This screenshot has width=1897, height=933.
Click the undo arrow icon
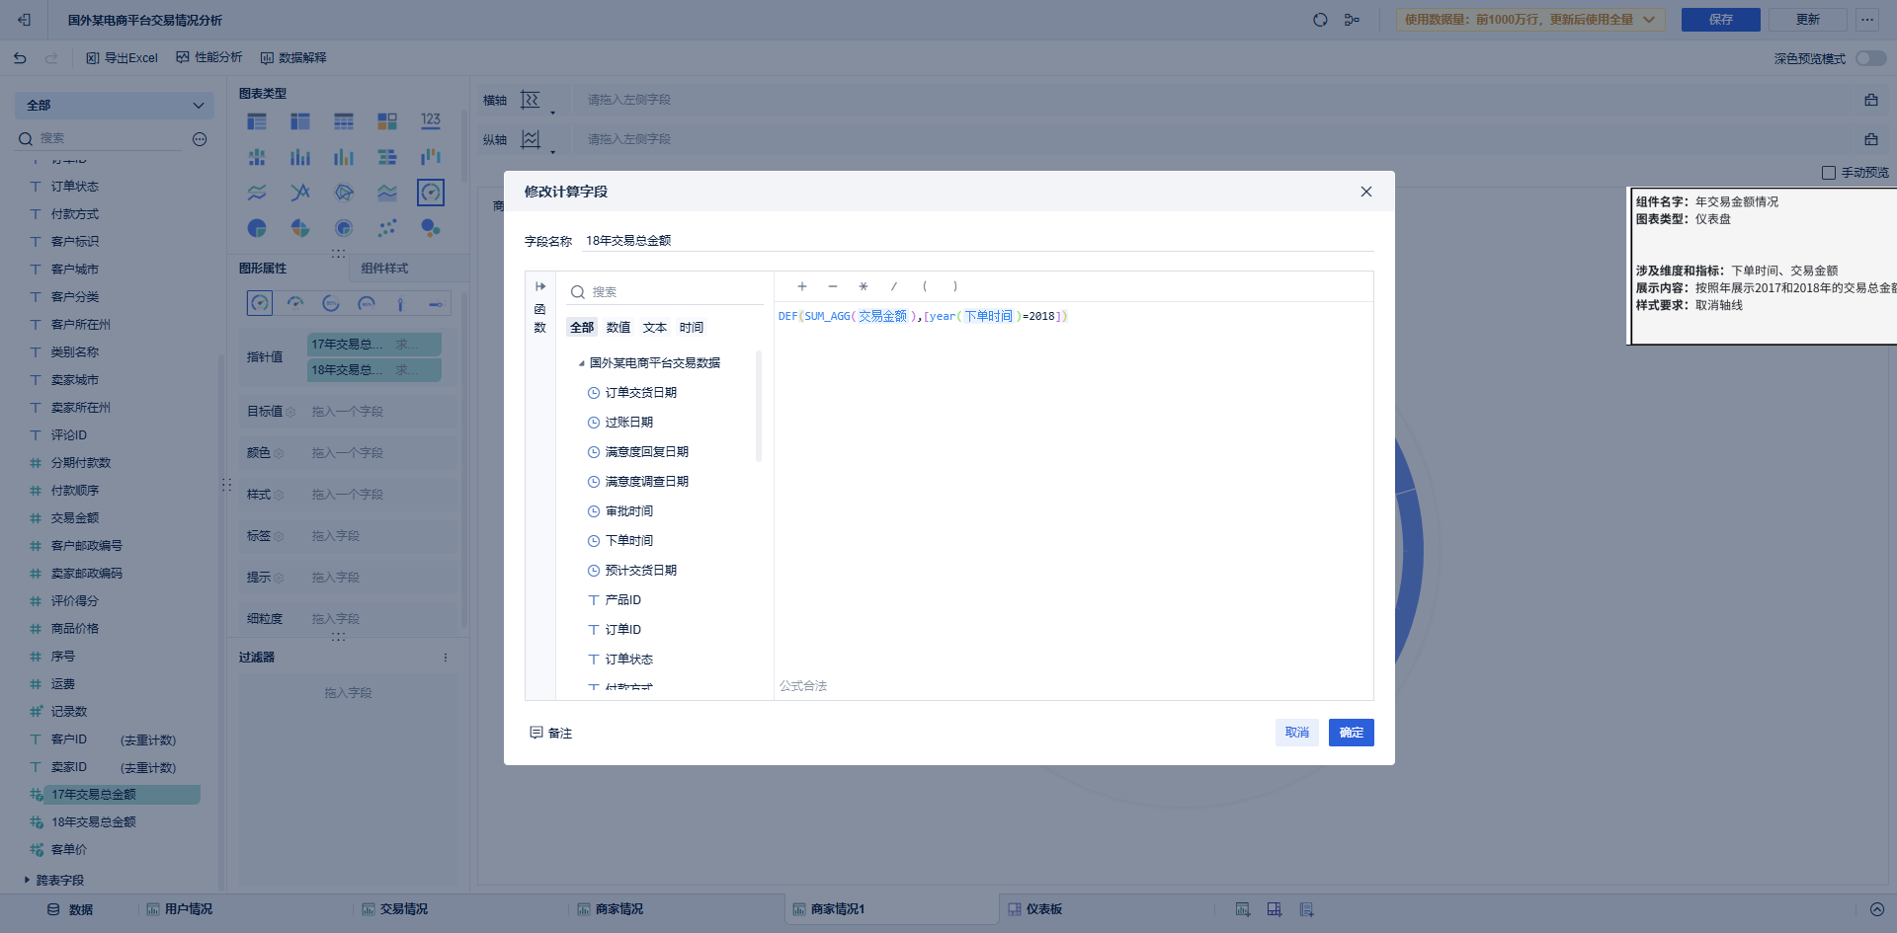click(20, 58)
